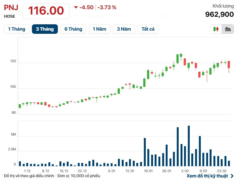Click the HOSE exchange label
240x180 pixels.
[x=9, y=16]
